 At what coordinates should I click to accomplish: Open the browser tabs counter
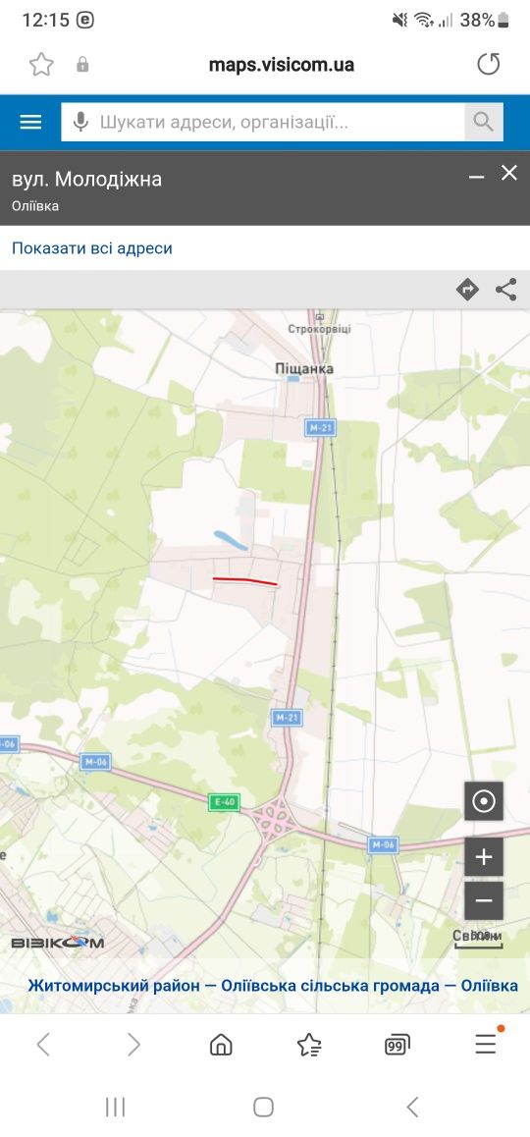(397, 1044)
